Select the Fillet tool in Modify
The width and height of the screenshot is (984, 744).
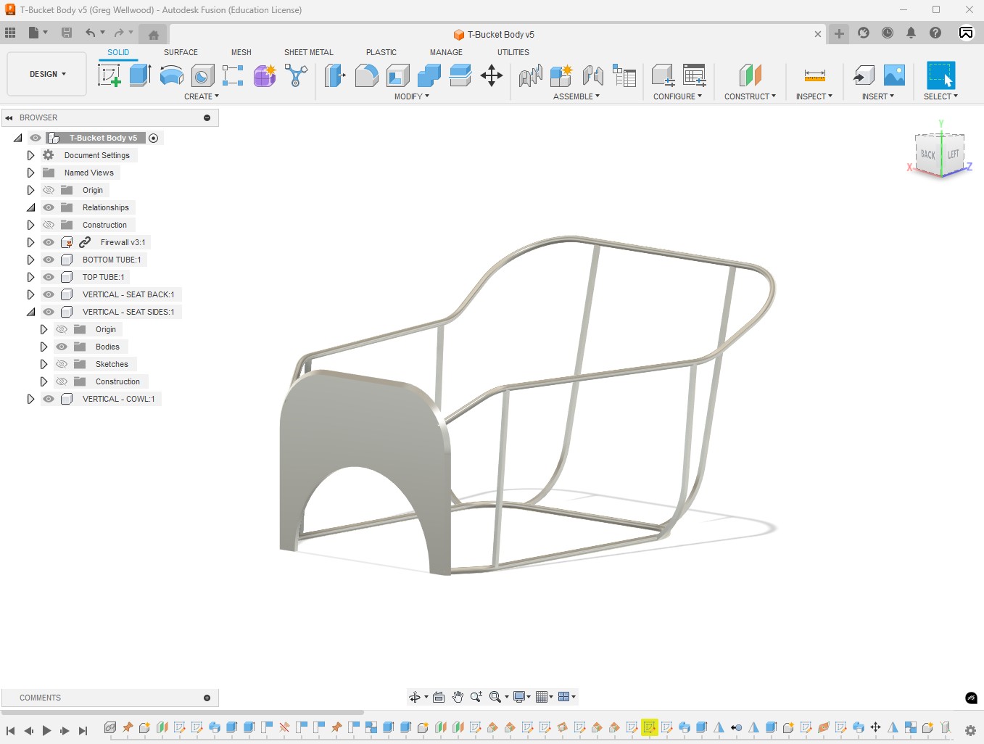tap(366, 75)
